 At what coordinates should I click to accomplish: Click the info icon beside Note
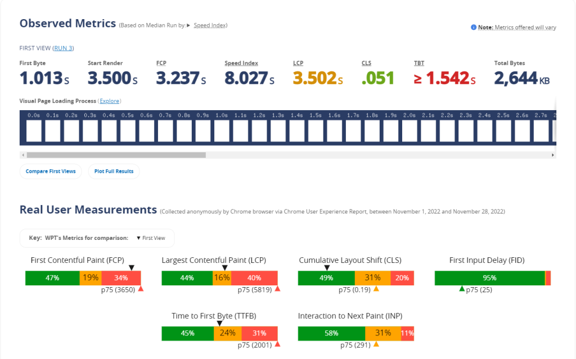pos(474,28)
